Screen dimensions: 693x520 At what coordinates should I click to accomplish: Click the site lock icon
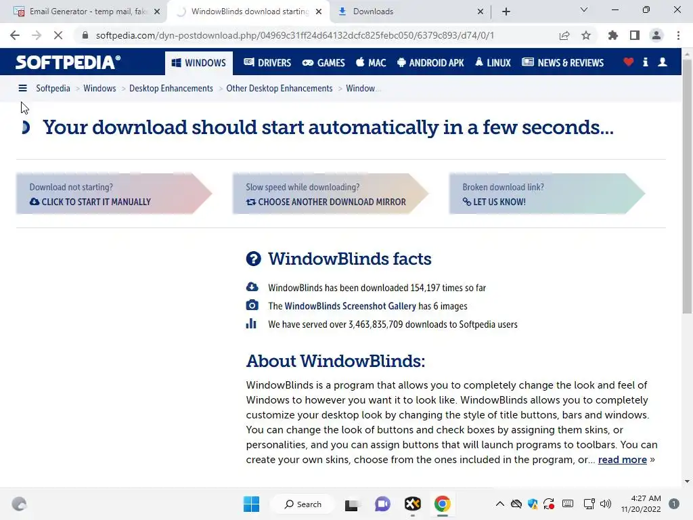pyautogui.click(x=85, y=35)
